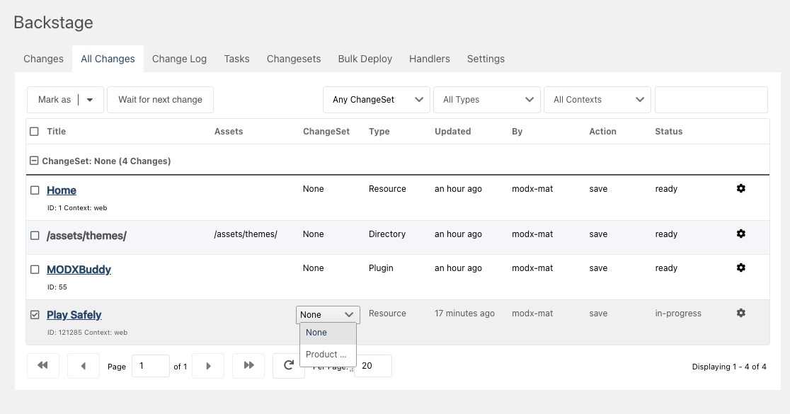Go to previous page of results
Screen dimensions: 790x414
coord(83,366)
